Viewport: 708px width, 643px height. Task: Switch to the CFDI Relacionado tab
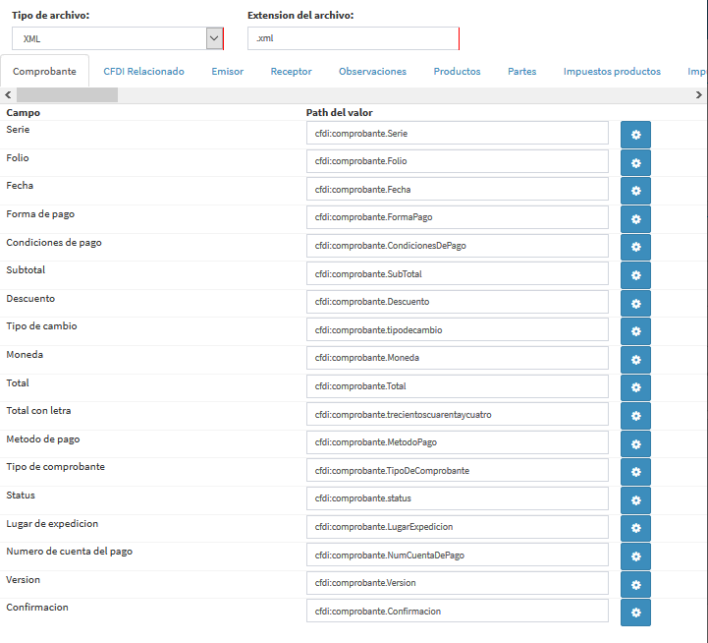click(143, 72)
